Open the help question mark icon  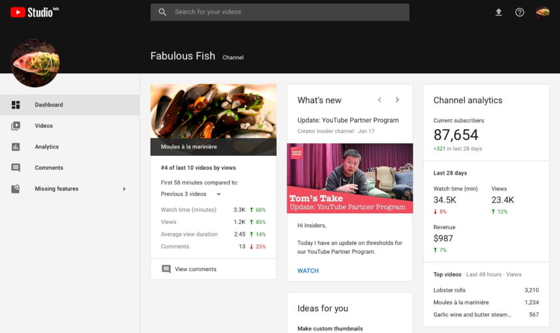pos(520,12)
